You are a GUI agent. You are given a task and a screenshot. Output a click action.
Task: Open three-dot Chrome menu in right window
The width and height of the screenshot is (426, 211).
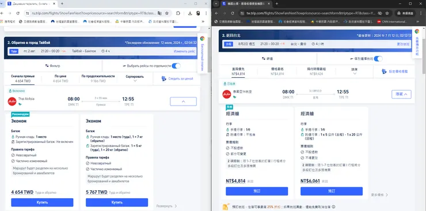tap(421, 13)
